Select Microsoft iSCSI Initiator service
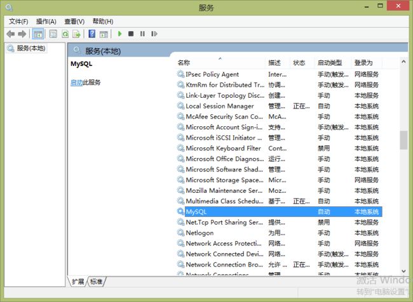 tap(279, 138)
